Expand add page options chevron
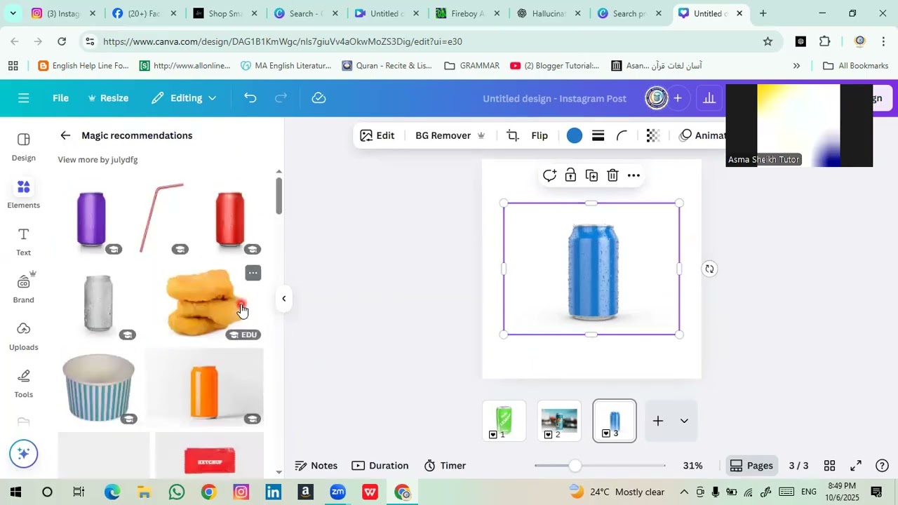 (684, 421)
